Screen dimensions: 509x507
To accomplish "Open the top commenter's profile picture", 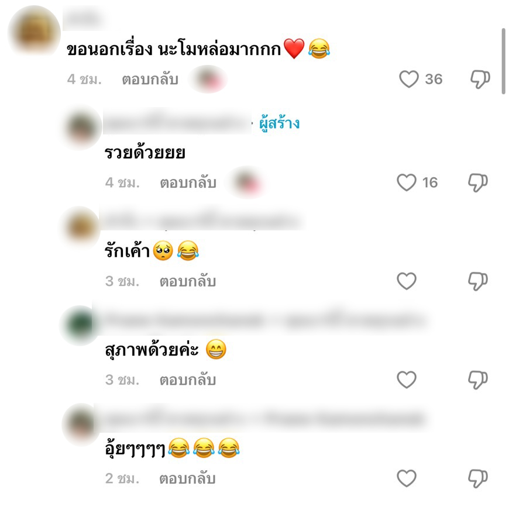I will click(x=34, y=32).
